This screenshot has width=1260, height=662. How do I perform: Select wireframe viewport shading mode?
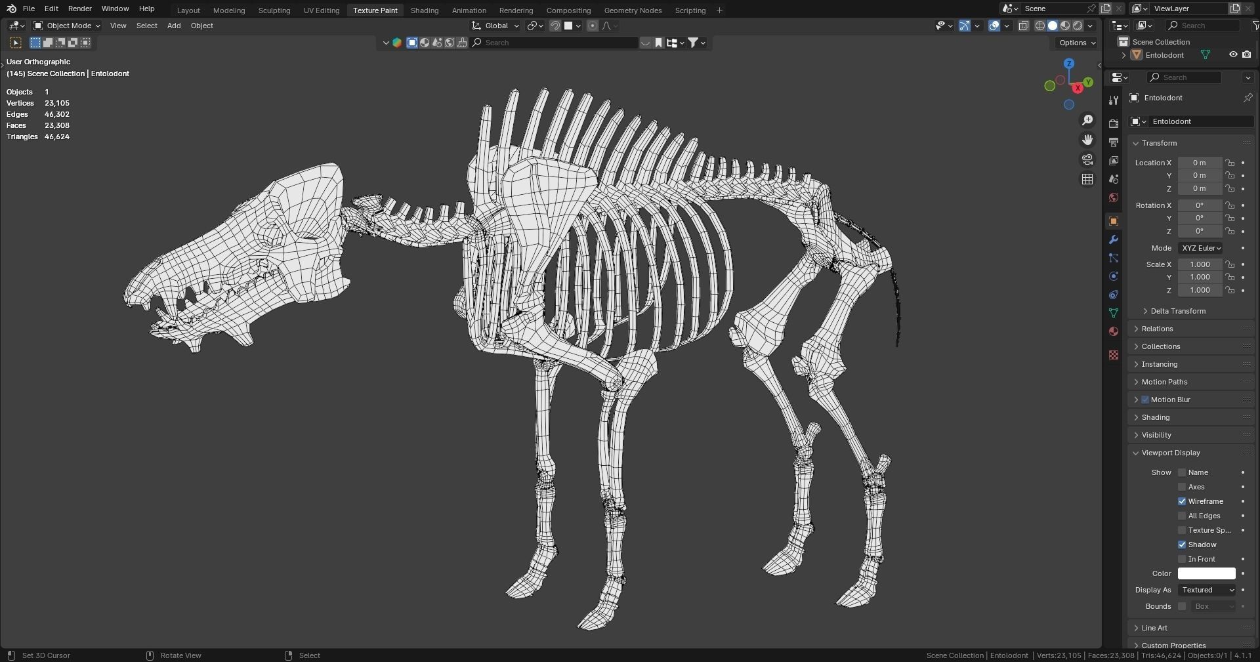pos(1040,26)
